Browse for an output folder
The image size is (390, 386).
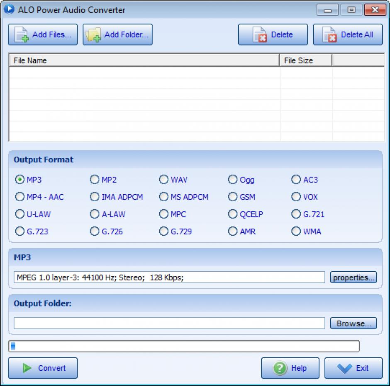tap(353, 323)
